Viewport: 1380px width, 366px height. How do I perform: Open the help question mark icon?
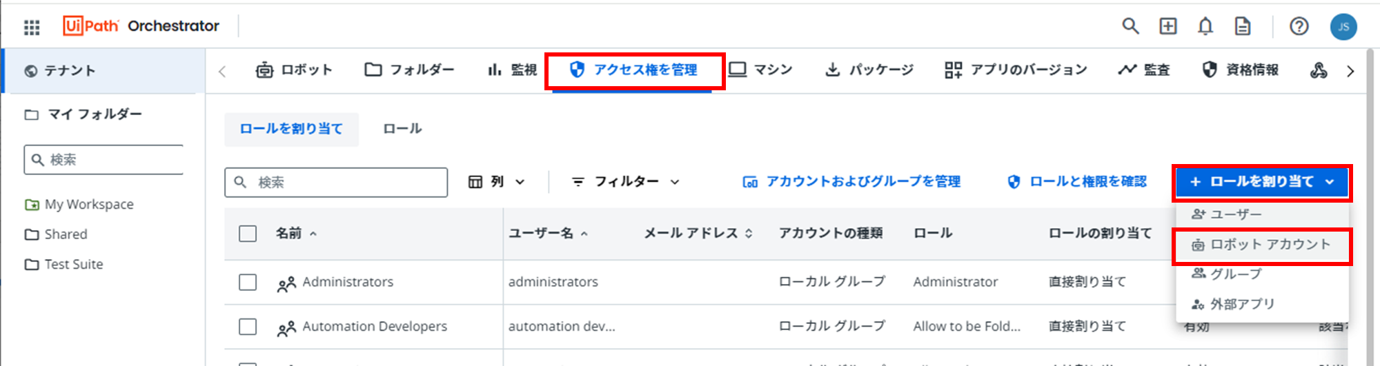coord(1299,26)
